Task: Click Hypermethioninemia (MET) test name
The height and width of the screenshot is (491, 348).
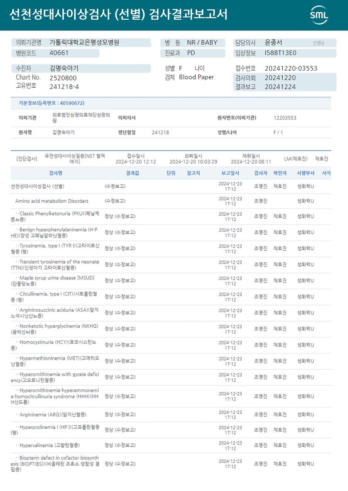Action: [55, 361]
